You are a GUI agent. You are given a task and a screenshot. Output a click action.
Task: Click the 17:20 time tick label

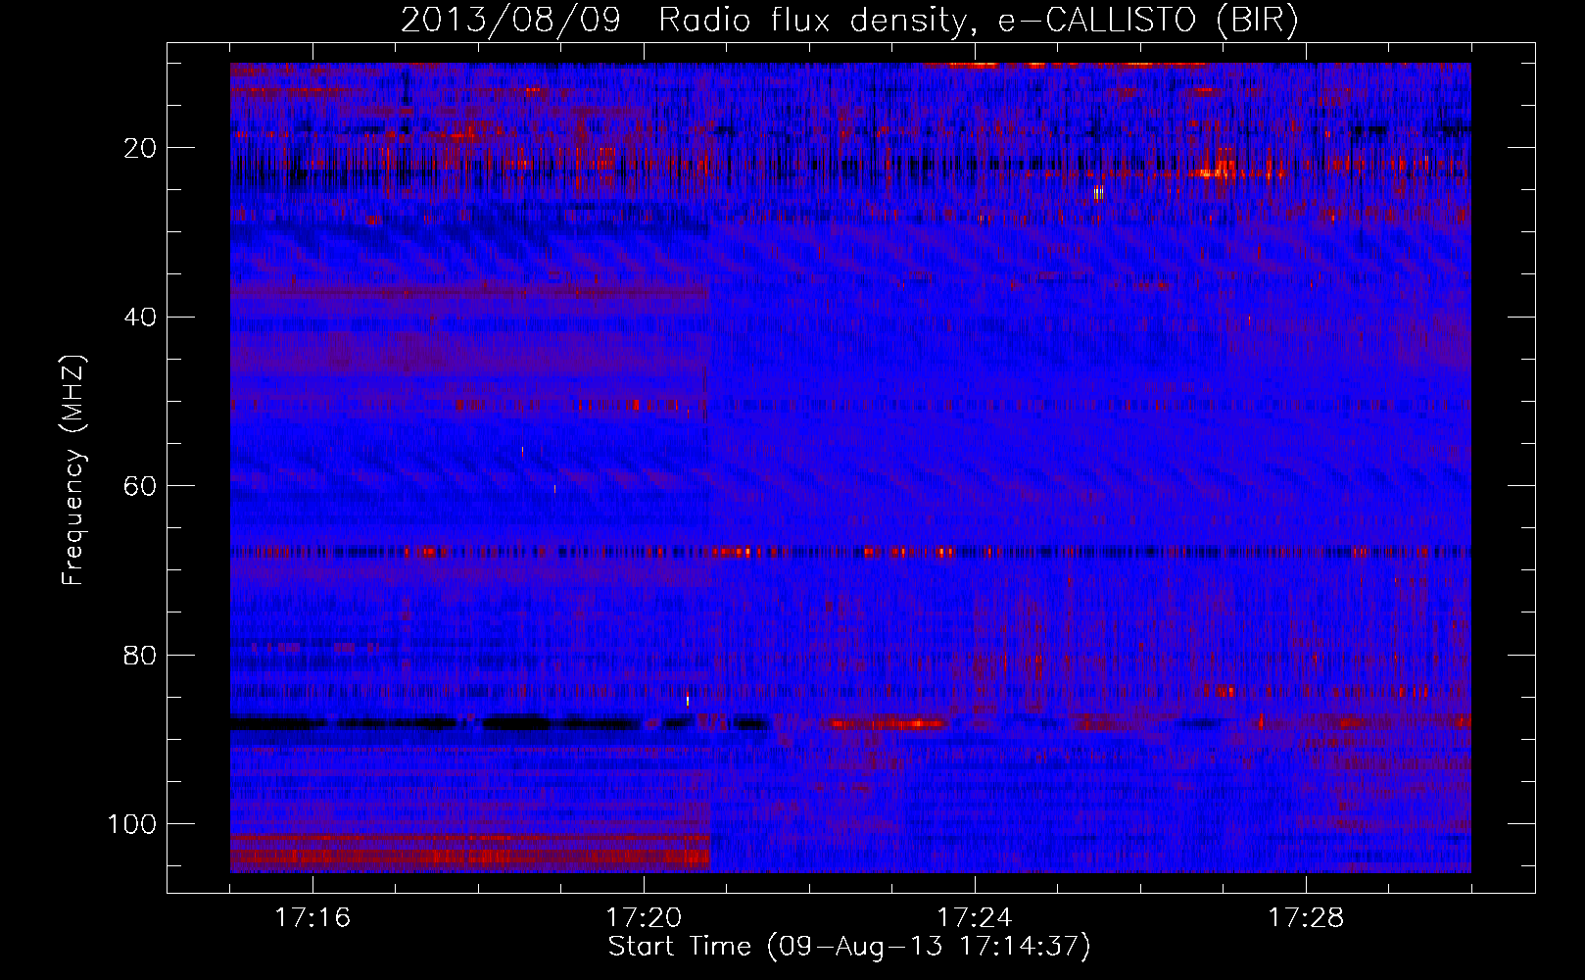coord(644,917)
